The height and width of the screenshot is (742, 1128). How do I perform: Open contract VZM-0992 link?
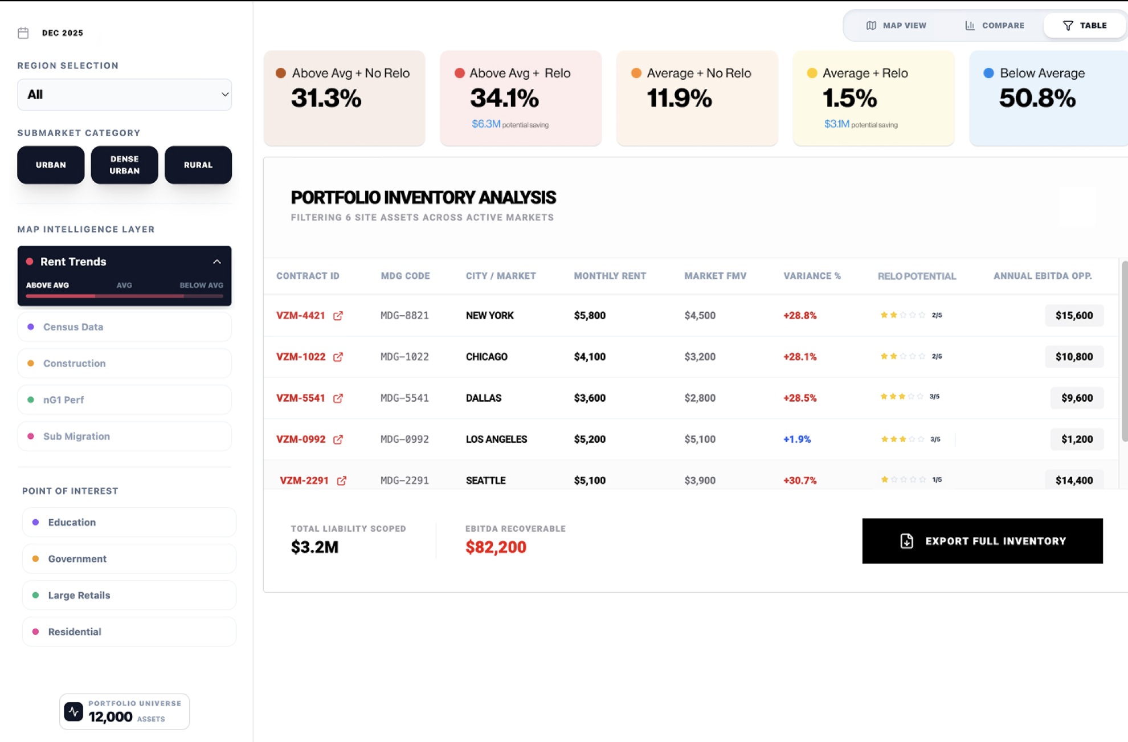click(x=301, y=439)
